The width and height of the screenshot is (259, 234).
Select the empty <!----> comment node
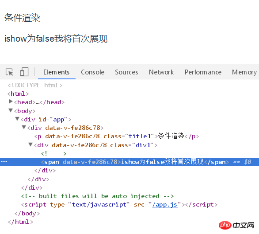pyautogui.click(x=53, y=154)
